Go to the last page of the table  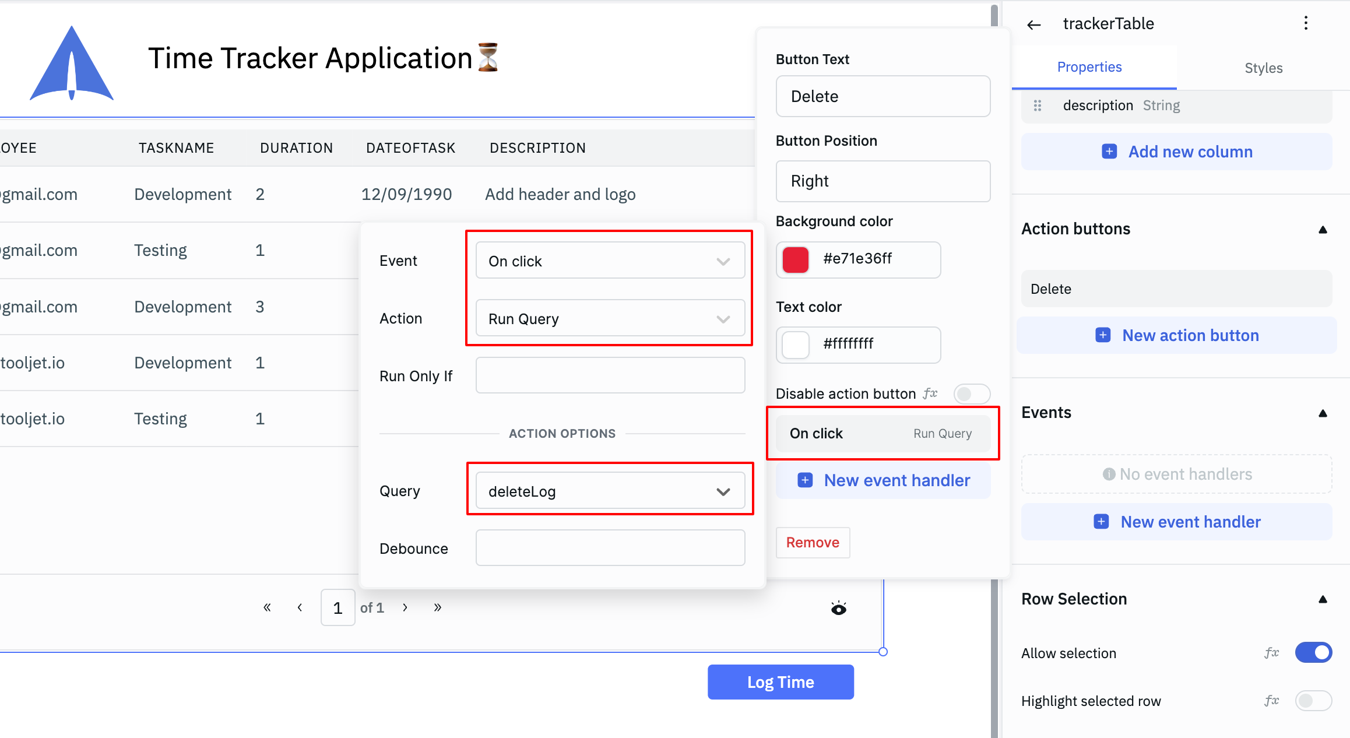pos(438,607)
